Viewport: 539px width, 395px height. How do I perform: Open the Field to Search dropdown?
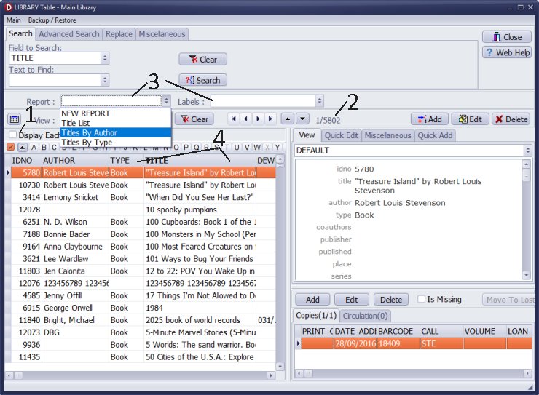pos(105,58)
